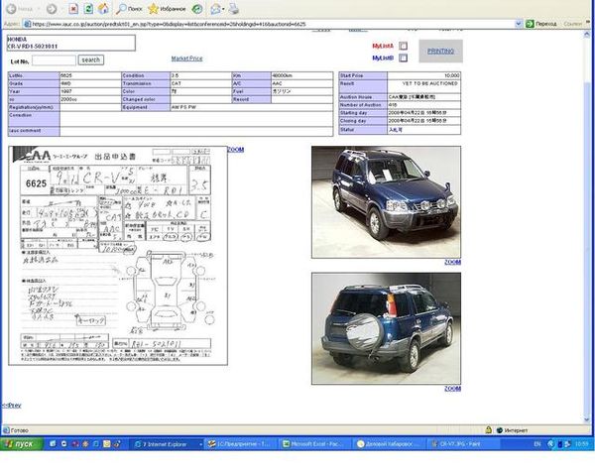
Task: Go to the Home page icon
Action: click(103, 9)
